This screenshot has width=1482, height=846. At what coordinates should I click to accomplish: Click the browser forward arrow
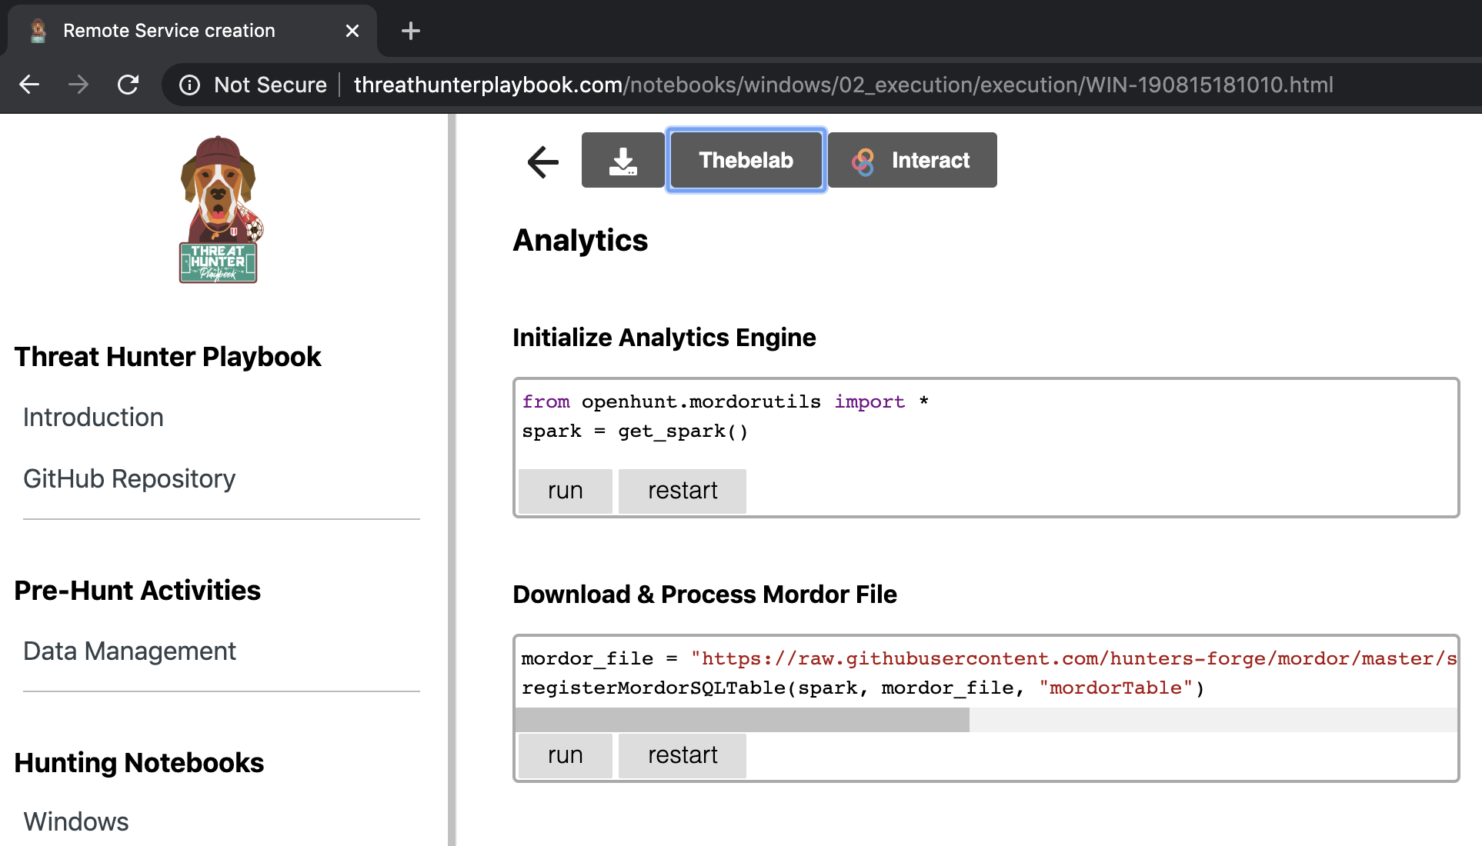(x=78, y=85)
